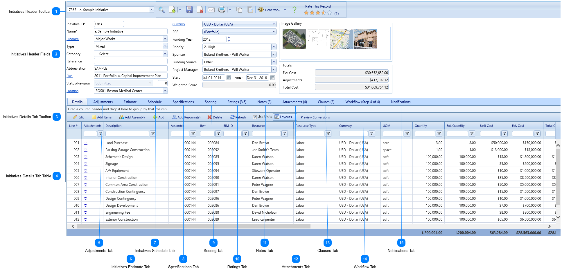Click the red X Delete button
The width and height of the screenshot is (562, 272).
tap(215, 117)
